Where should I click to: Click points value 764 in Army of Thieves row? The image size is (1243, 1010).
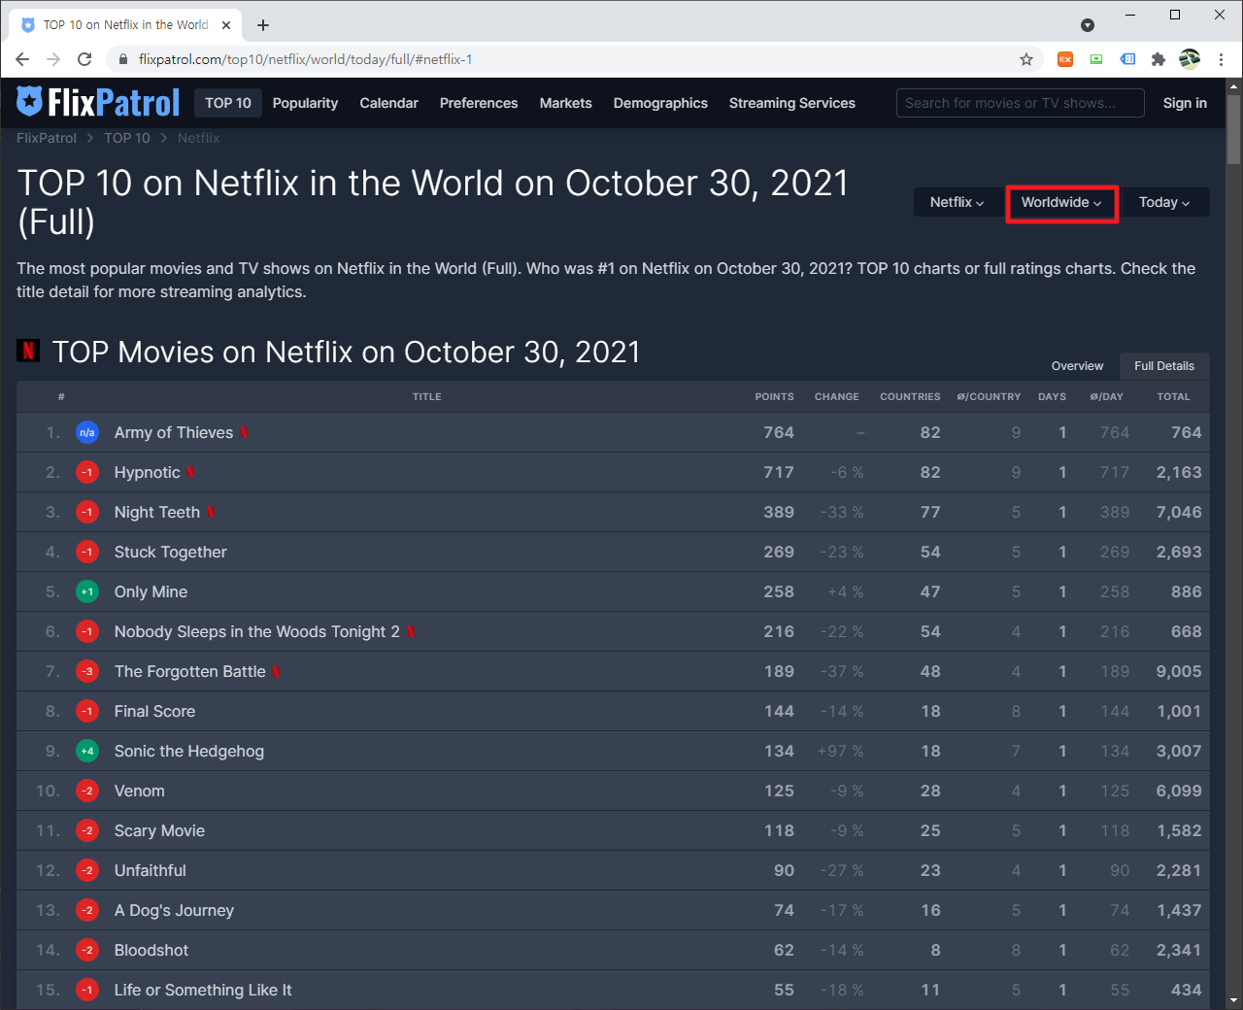[x=779, y=432]
